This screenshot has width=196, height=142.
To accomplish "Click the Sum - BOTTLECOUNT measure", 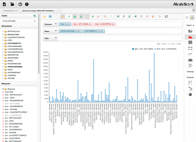I will click(14, 95).
